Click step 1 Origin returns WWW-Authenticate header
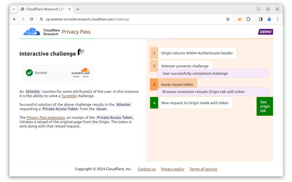 (193, 53)
